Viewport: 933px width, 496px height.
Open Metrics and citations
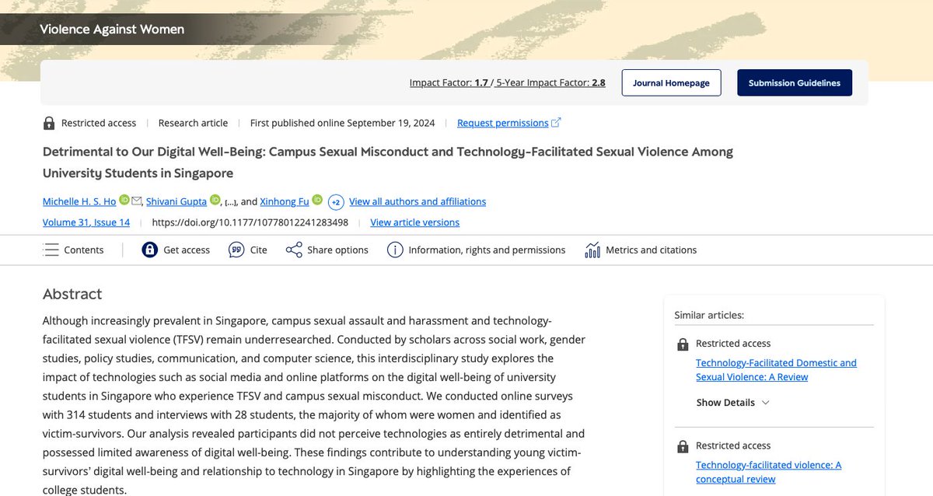[x=641, y=250]
